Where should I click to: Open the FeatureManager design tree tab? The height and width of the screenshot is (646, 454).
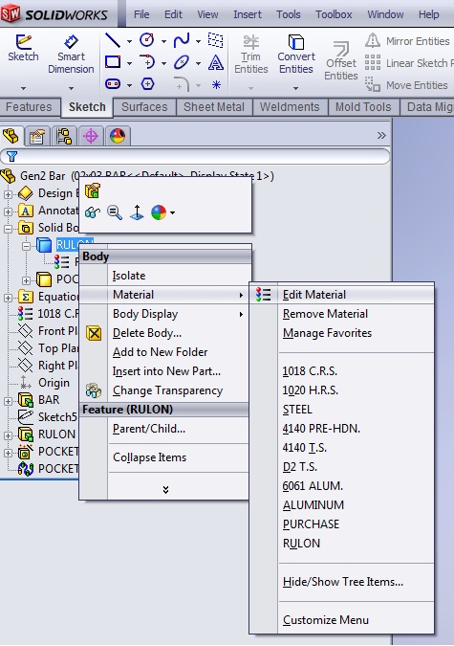(11, 136)
